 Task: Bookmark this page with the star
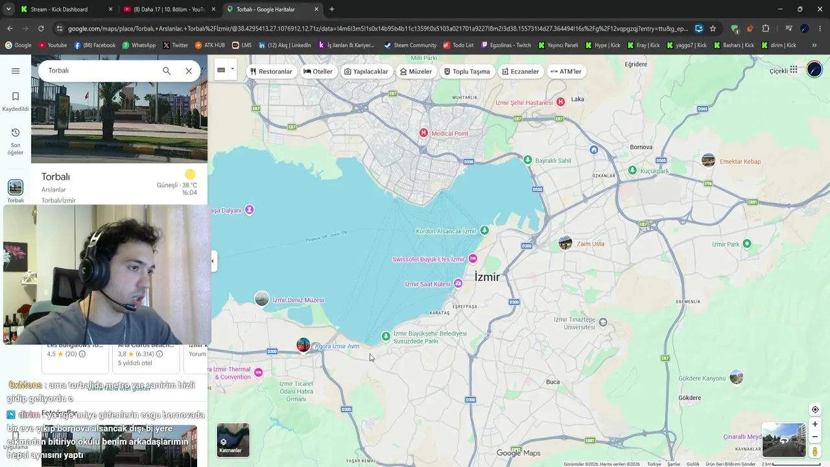[x=713, y=29]
